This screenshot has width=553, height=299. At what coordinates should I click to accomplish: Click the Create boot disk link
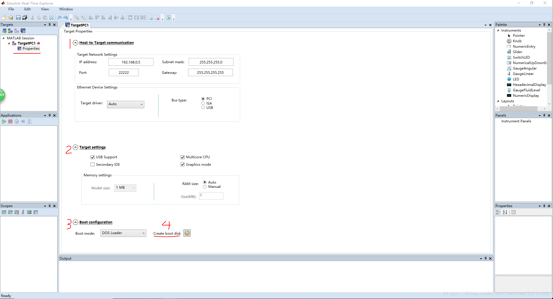click(x=167, y=234)
